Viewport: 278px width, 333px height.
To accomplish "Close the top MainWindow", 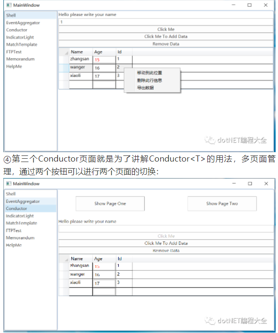I will (x=266, y=5).
